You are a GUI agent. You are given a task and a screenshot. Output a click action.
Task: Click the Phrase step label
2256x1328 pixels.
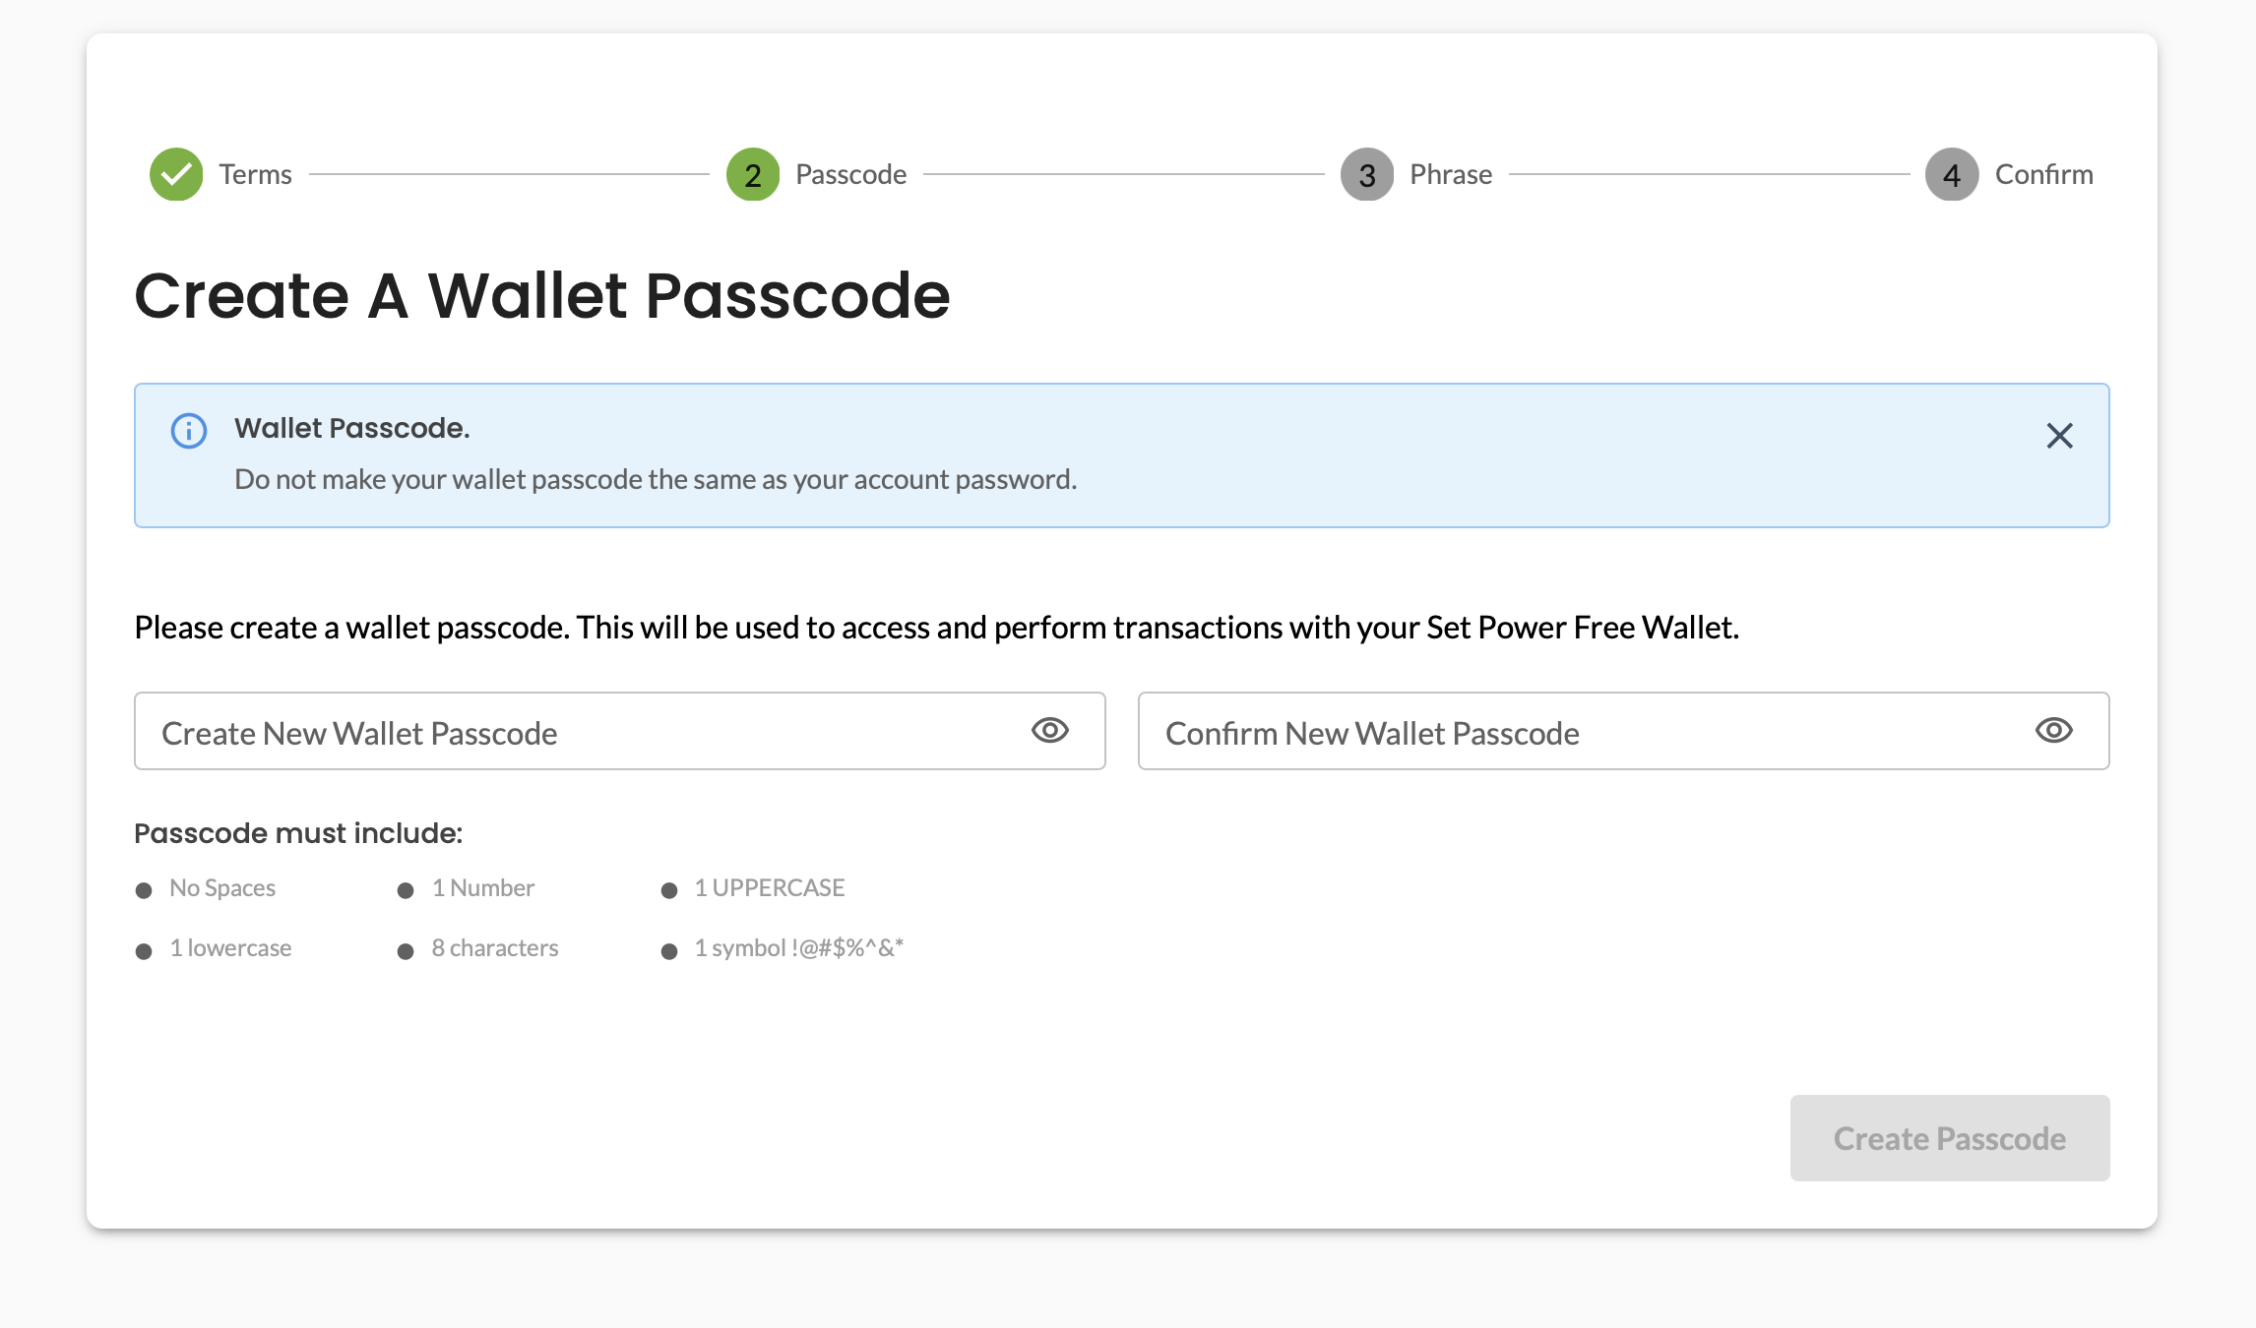click(1451, 174)
